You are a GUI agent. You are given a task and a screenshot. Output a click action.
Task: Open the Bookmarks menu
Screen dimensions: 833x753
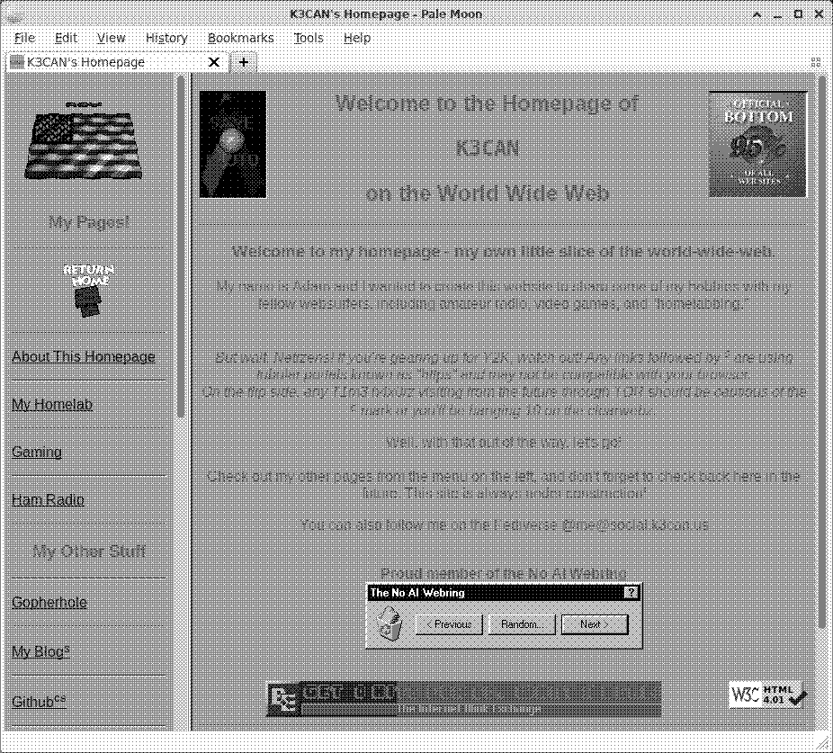click(240, 38)
